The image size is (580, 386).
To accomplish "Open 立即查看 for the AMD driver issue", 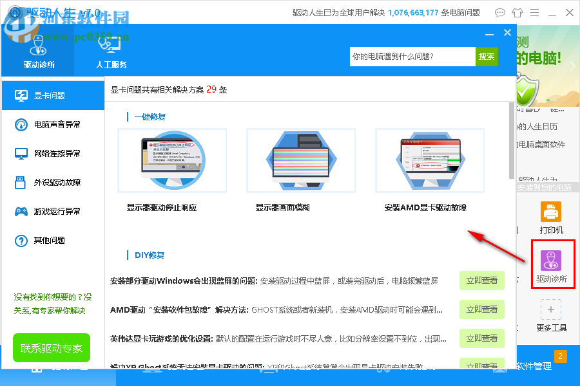I will pyautogui.click(x=482, y=309).
